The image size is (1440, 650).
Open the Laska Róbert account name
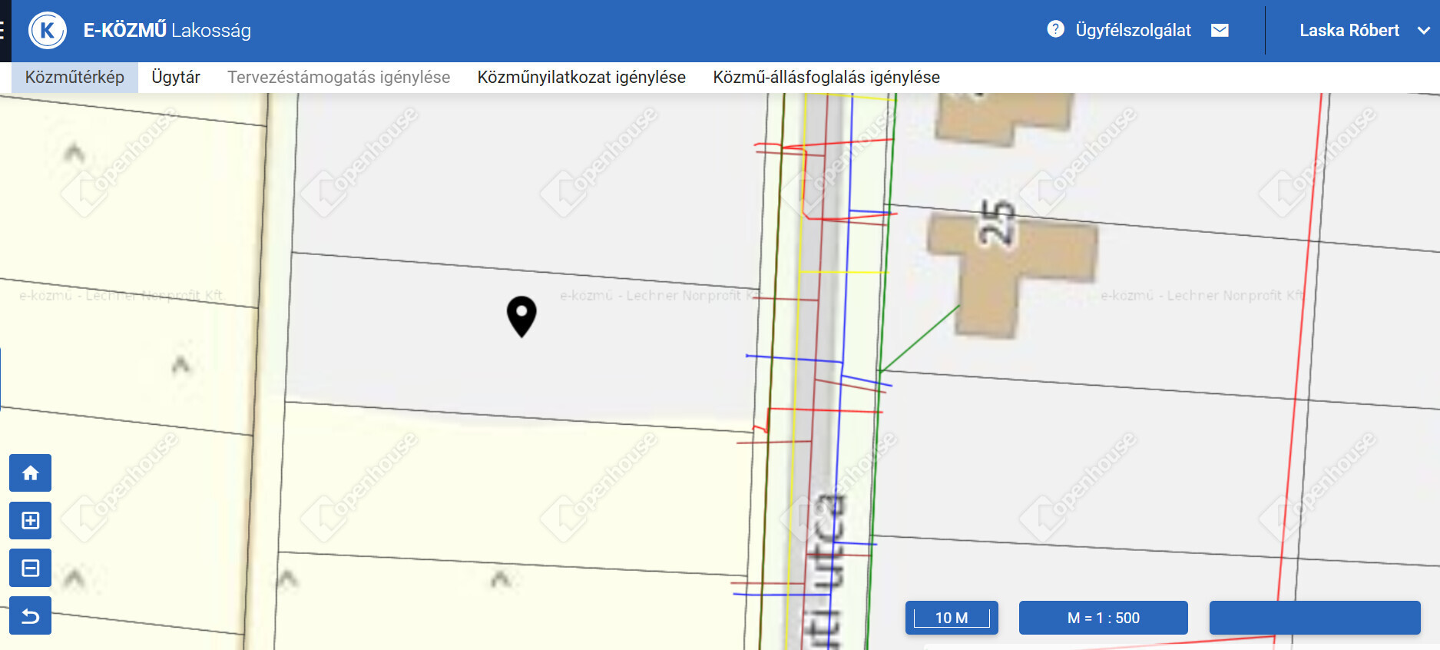(x=1349, y=31)
